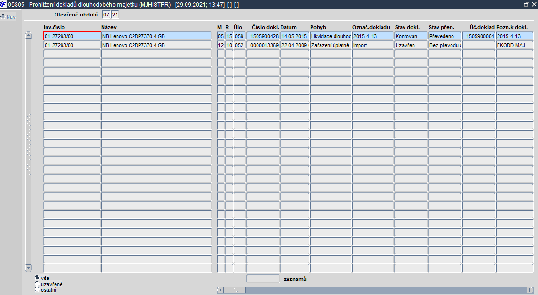The height and width of the screenshot is (295, 538).
Task: Click the 'Inv.číslo' column header
Action: (x=54, y=27)
